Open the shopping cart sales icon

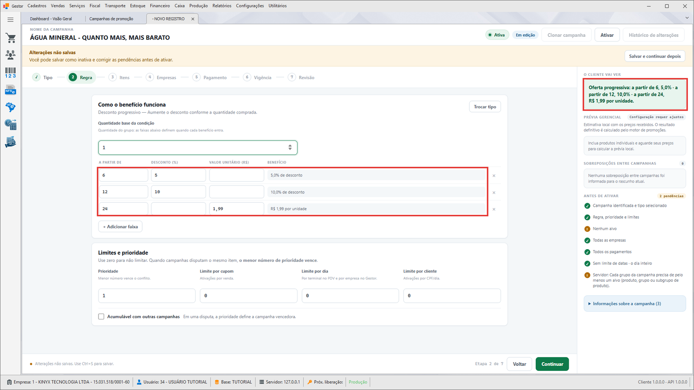pos(10,38)
